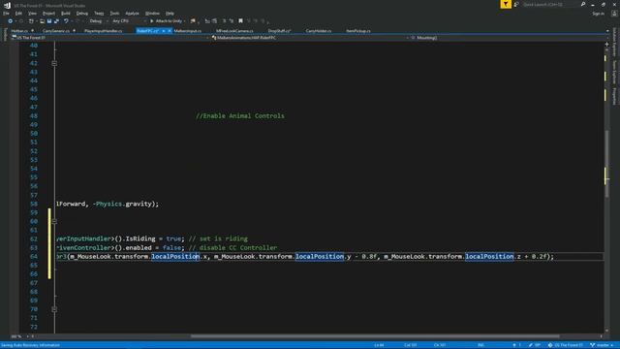620x349 pixels.
Task: Open the Any CPU platform dropdown
Action: click(x=129, y=21)
